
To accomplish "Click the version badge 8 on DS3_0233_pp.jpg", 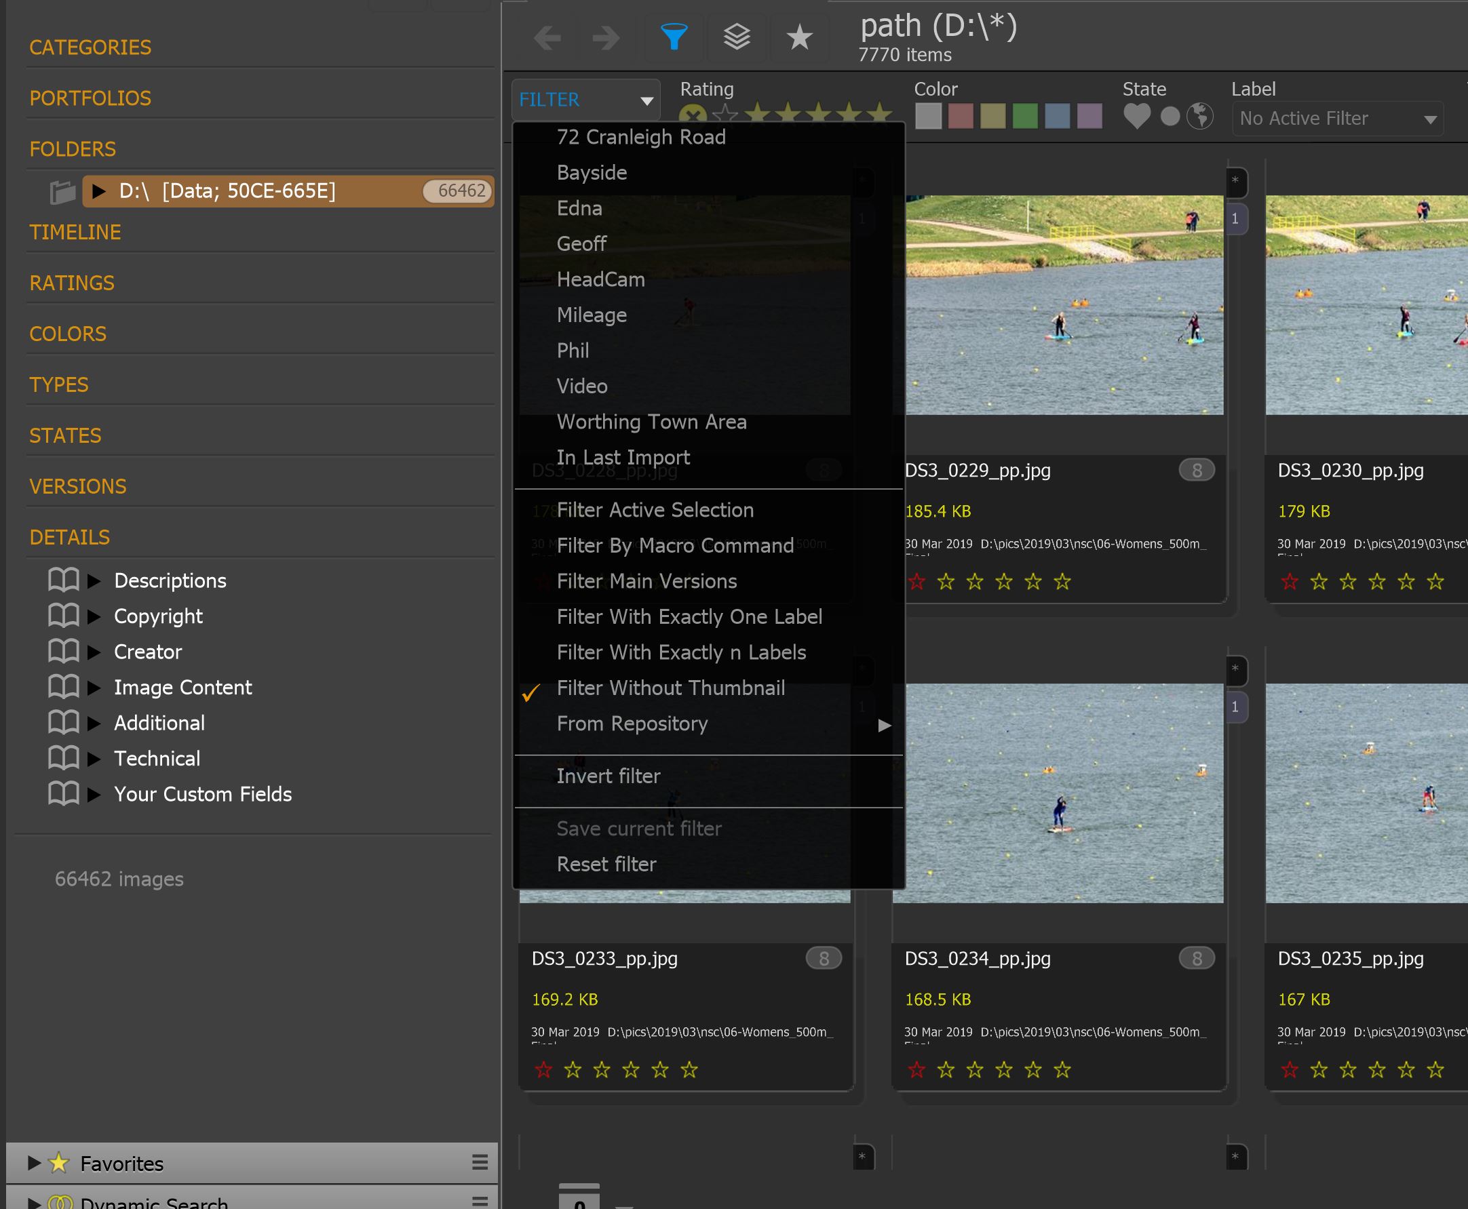I will point(824,959).
